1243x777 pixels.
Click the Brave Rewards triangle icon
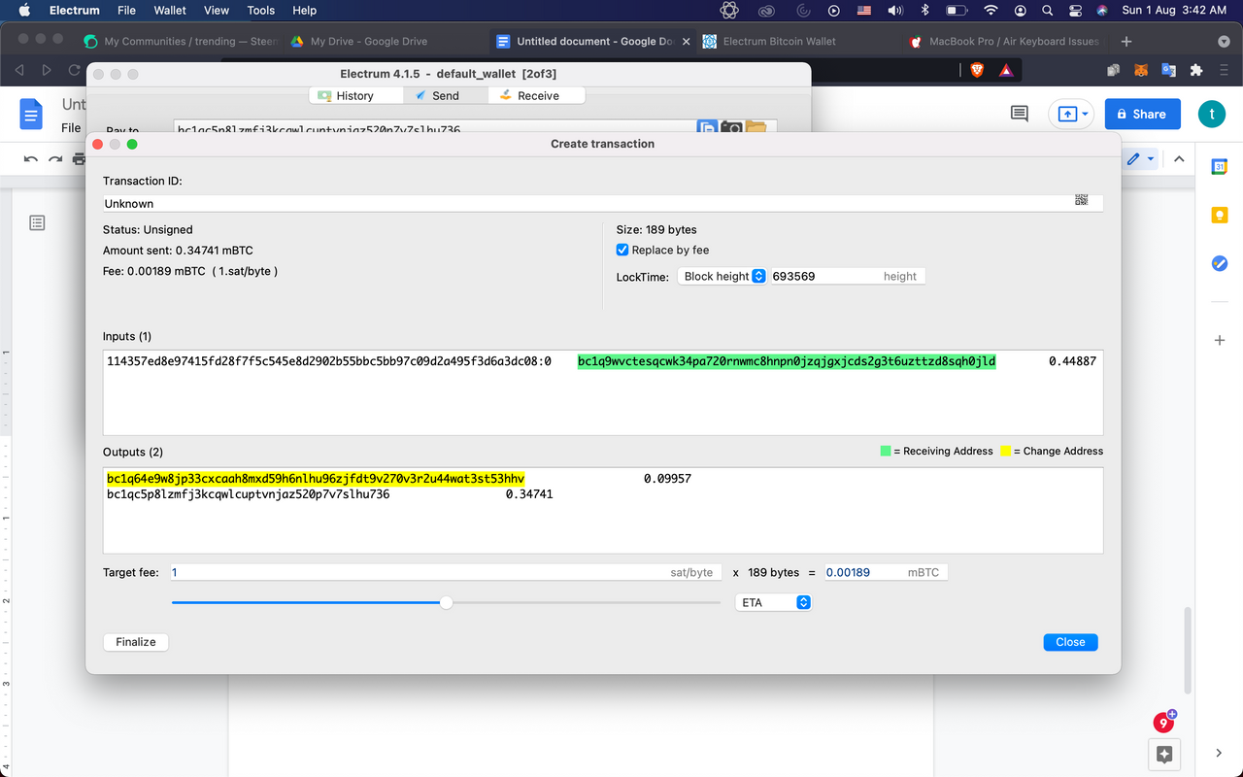tap(1006, 70)
